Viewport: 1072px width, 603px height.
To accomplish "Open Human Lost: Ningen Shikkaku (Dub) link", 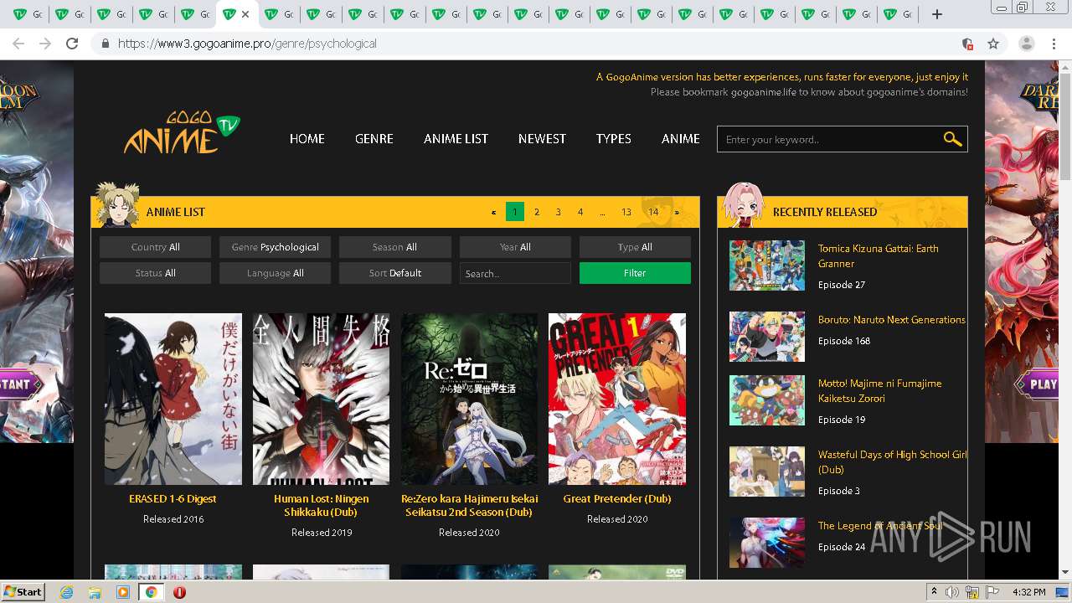I will 321,505.
